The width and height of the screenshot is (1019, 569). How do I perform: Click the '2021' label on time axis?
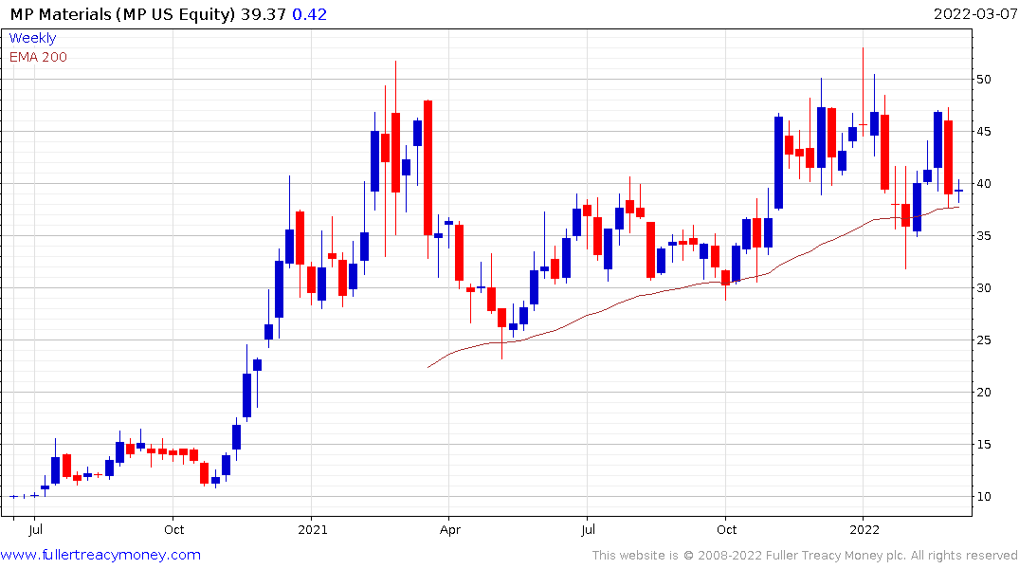click(x=313, y=529)
